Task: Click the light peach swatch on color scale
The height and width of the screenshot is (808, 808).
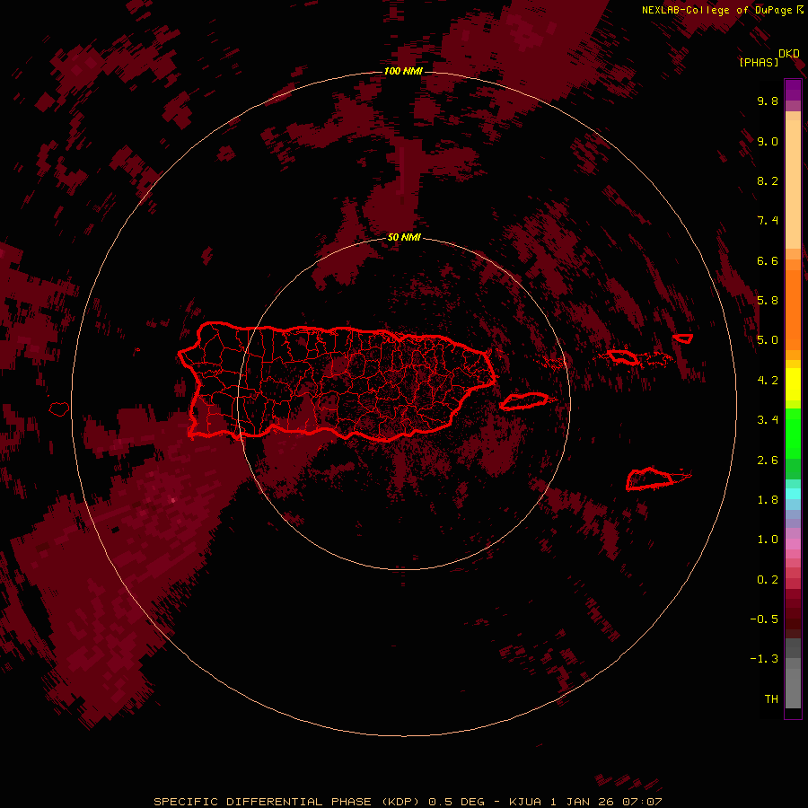Action: tap(793, 184)
